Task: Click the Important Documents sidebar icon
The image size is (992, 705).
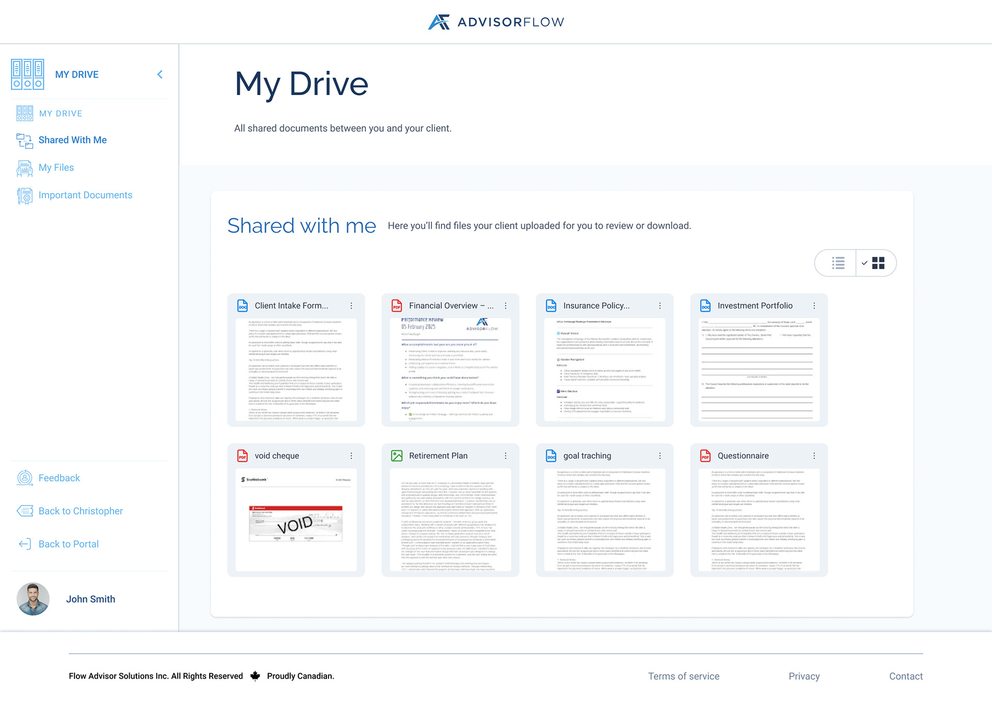Action: [24, 196]
